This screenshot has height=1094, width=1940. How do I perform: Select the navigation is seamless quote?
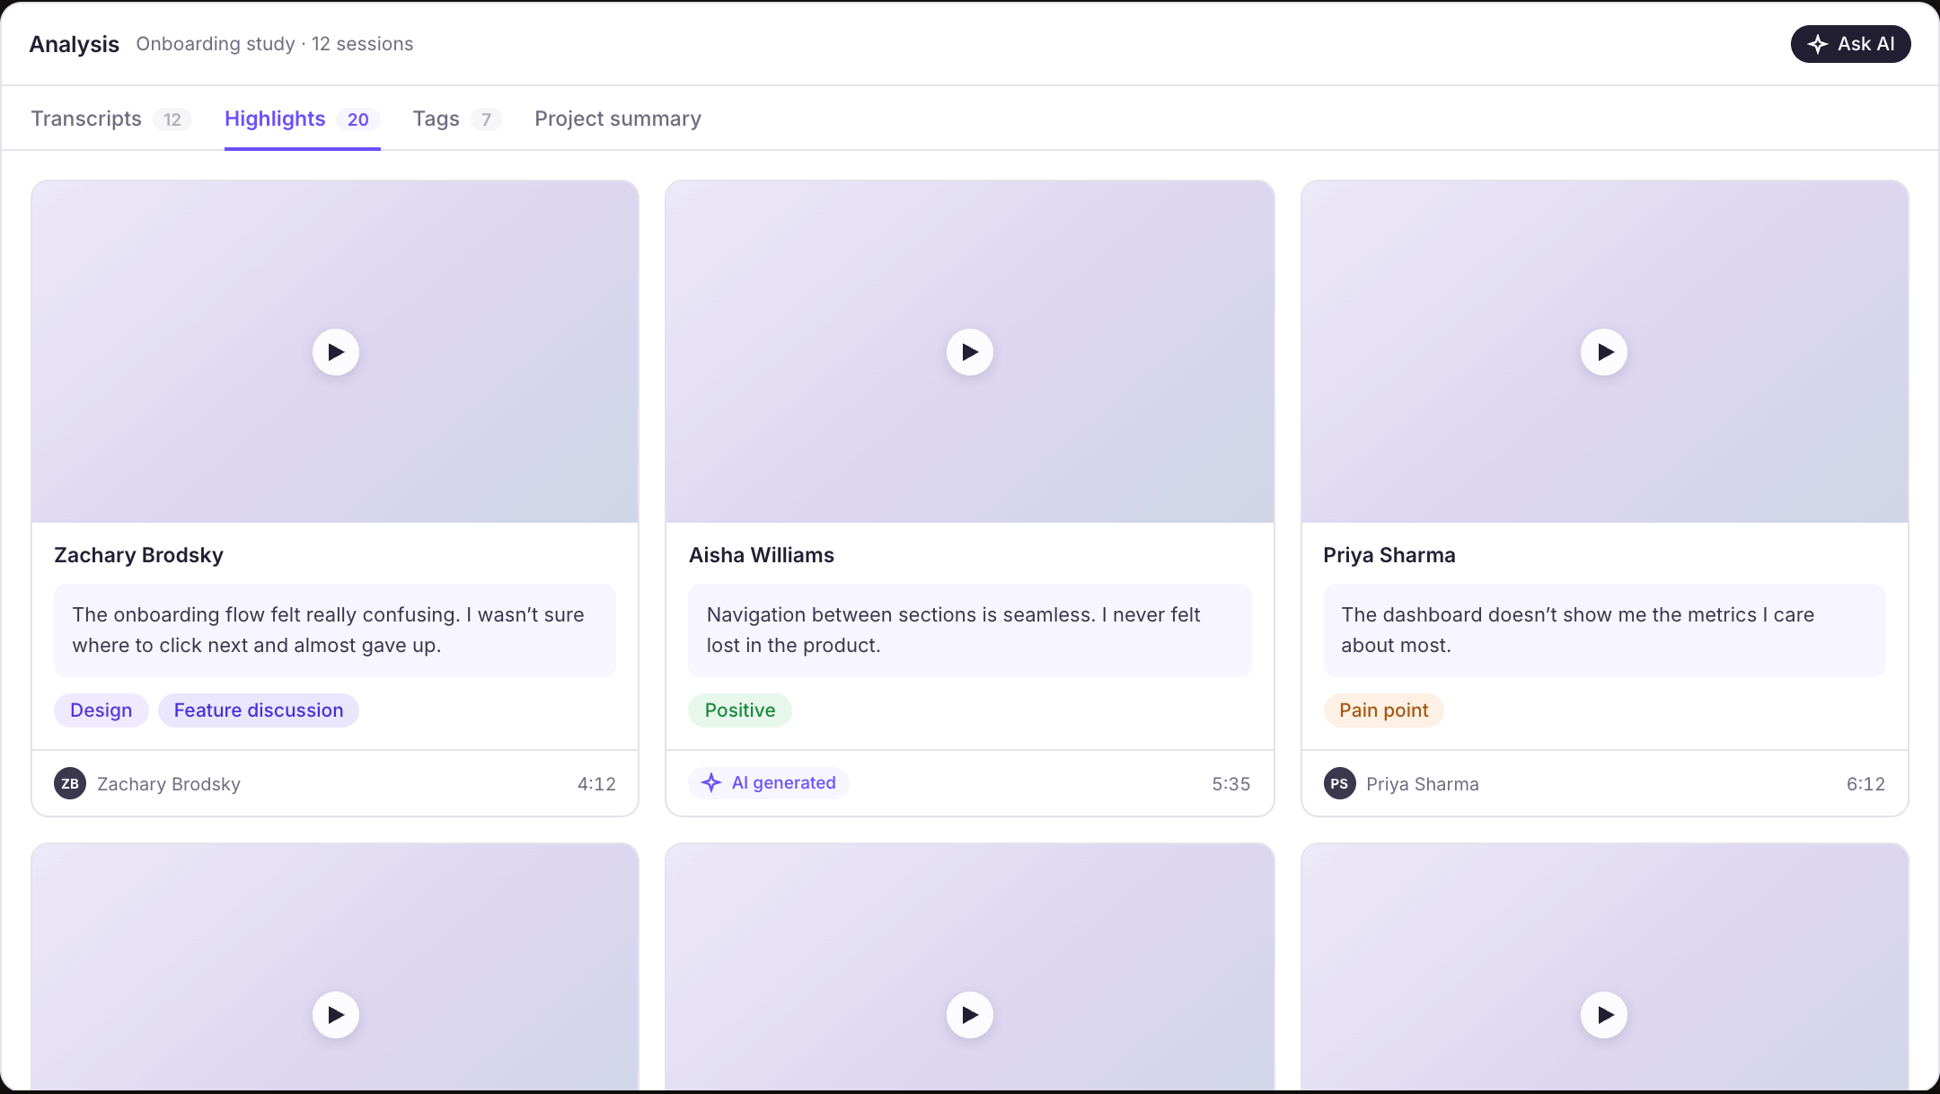pyautogui.click(x=970, y=630)
